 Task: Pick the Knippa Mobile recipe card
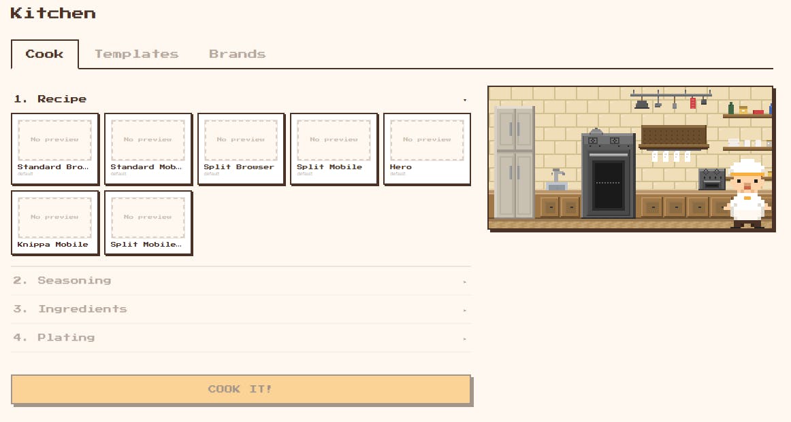(x=55, y=223)
